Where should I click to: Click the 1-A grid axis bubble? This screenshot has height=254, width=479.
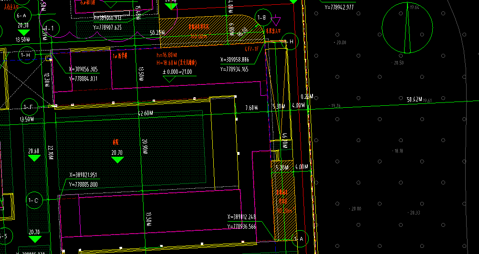click(x=300, y=239)
